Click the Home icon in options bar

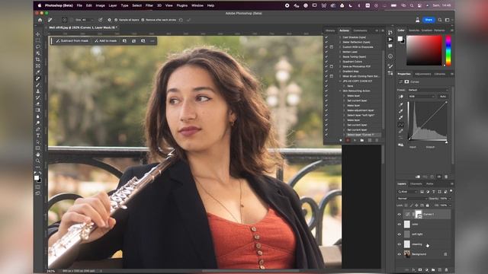point(40,20)
